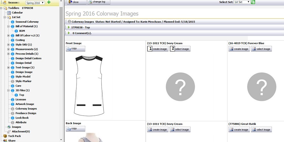Open Care in the tree

pos(18,86)
